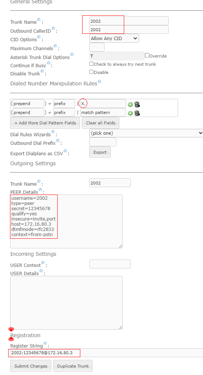
Task: Click inside the PEER Details text area
Action: click(x=66, y=221)
